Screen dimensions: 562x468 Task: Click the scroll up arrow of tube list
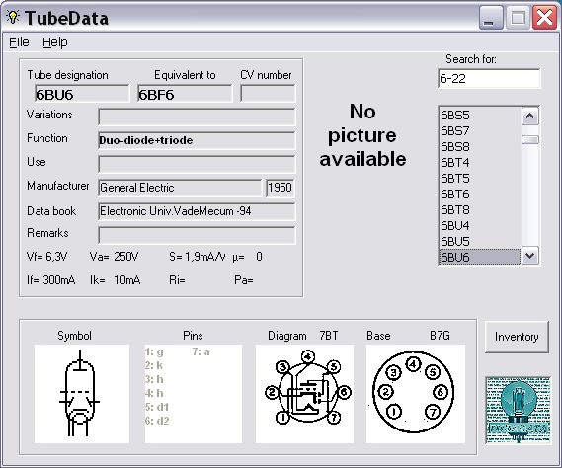point(530,117)
